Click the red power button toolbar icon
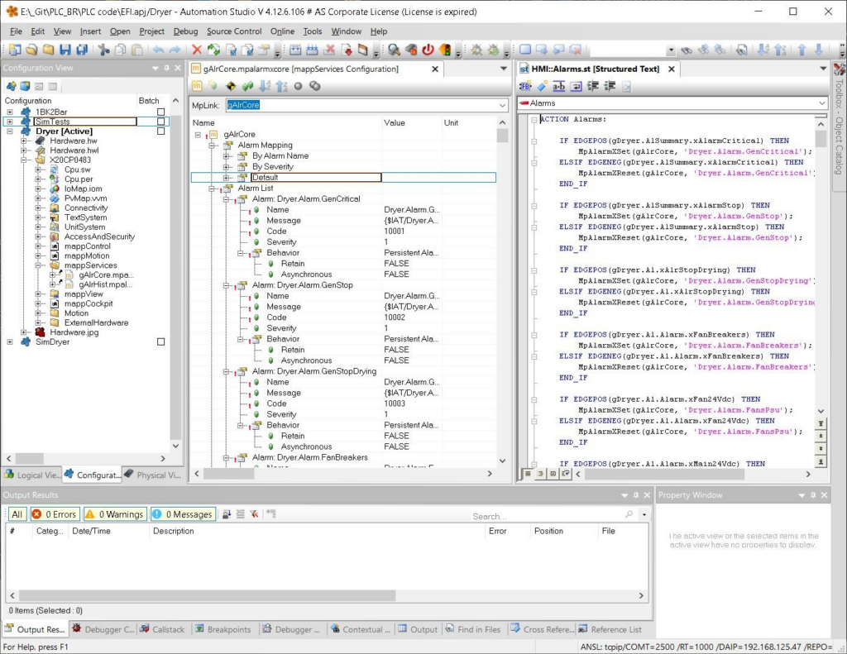847x654 pixels. coord(428,50)
